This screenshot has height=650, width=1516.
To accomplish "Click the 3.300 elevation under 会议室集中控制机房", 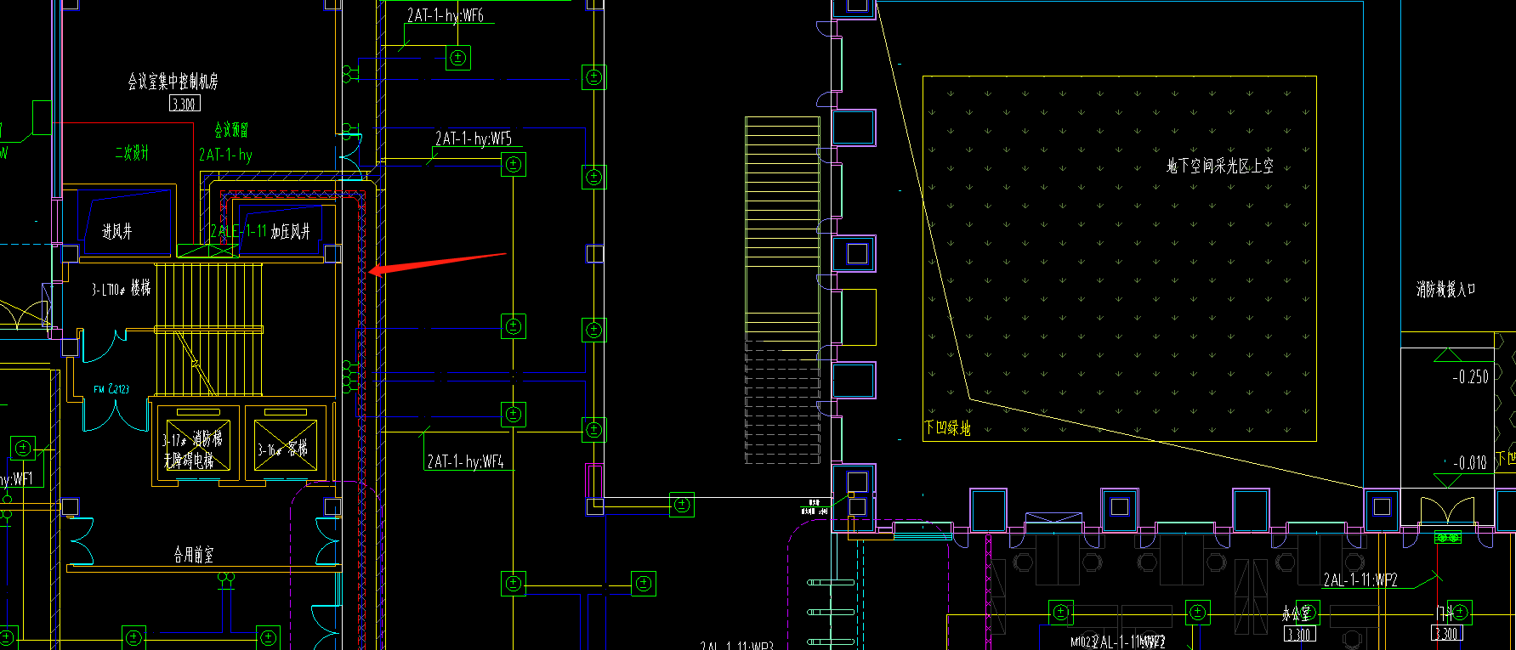I will tap(185, 104).
